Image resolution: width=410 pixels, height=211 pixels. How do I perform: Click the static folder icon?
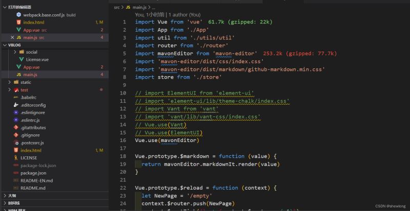pos(16,82)
